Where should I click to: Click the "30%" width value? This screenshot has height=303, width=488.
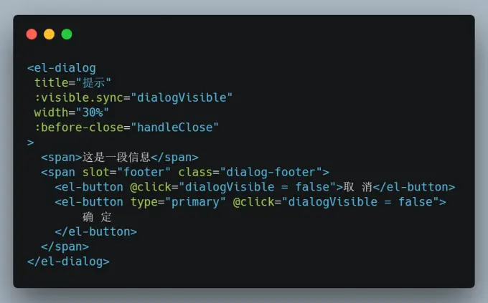click(x=92, y=112)
